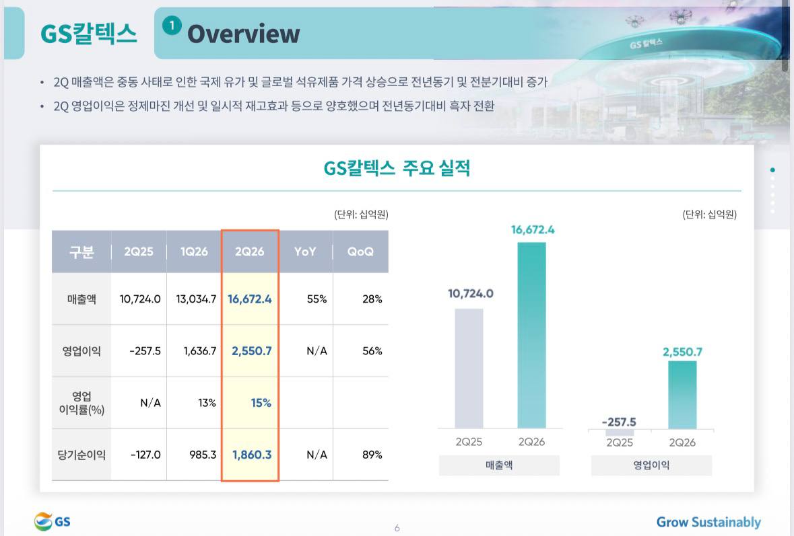The image size is (794, 536).
Task: Click the active page indicator dot
Action: [772, 170]
